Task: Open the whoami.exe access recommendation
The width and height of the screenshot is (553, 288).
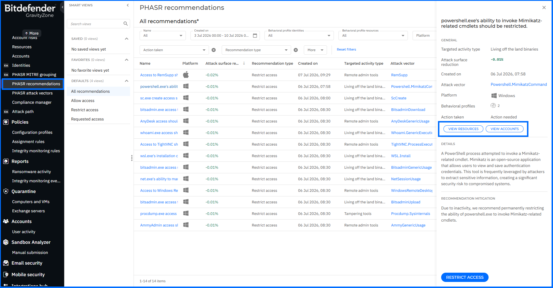Action: click(159, 133)
